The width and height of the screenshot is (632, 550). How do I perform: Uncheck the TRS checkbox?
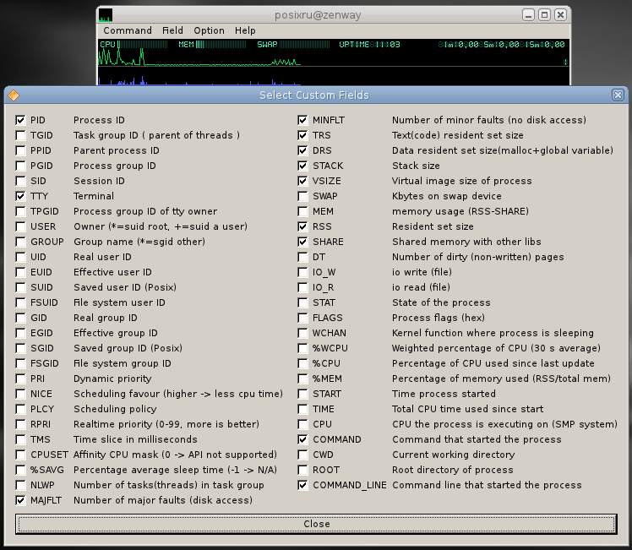pyautogui.click(x=302, y=135)
